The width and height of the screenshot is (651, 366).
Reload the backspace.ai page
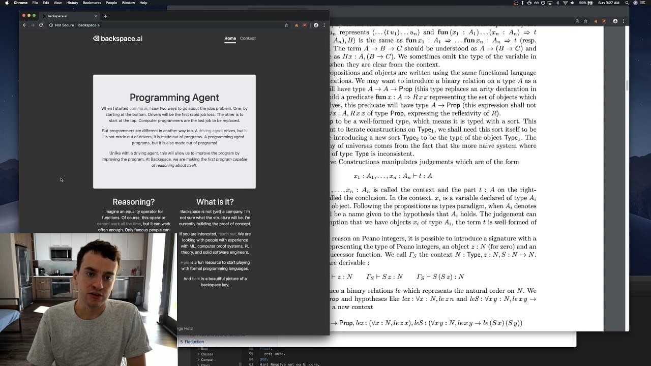41,25
